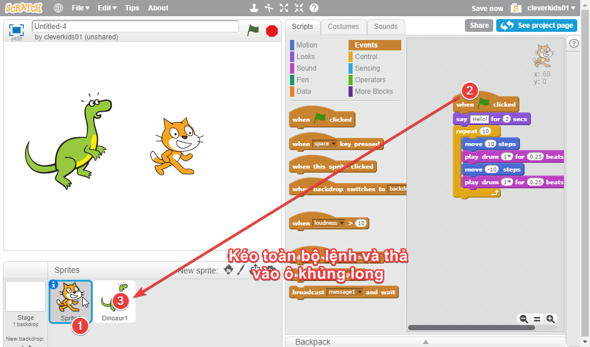Open the File menu
The height and width of the screenshot is (347, 590).
[x=80, y=8]
